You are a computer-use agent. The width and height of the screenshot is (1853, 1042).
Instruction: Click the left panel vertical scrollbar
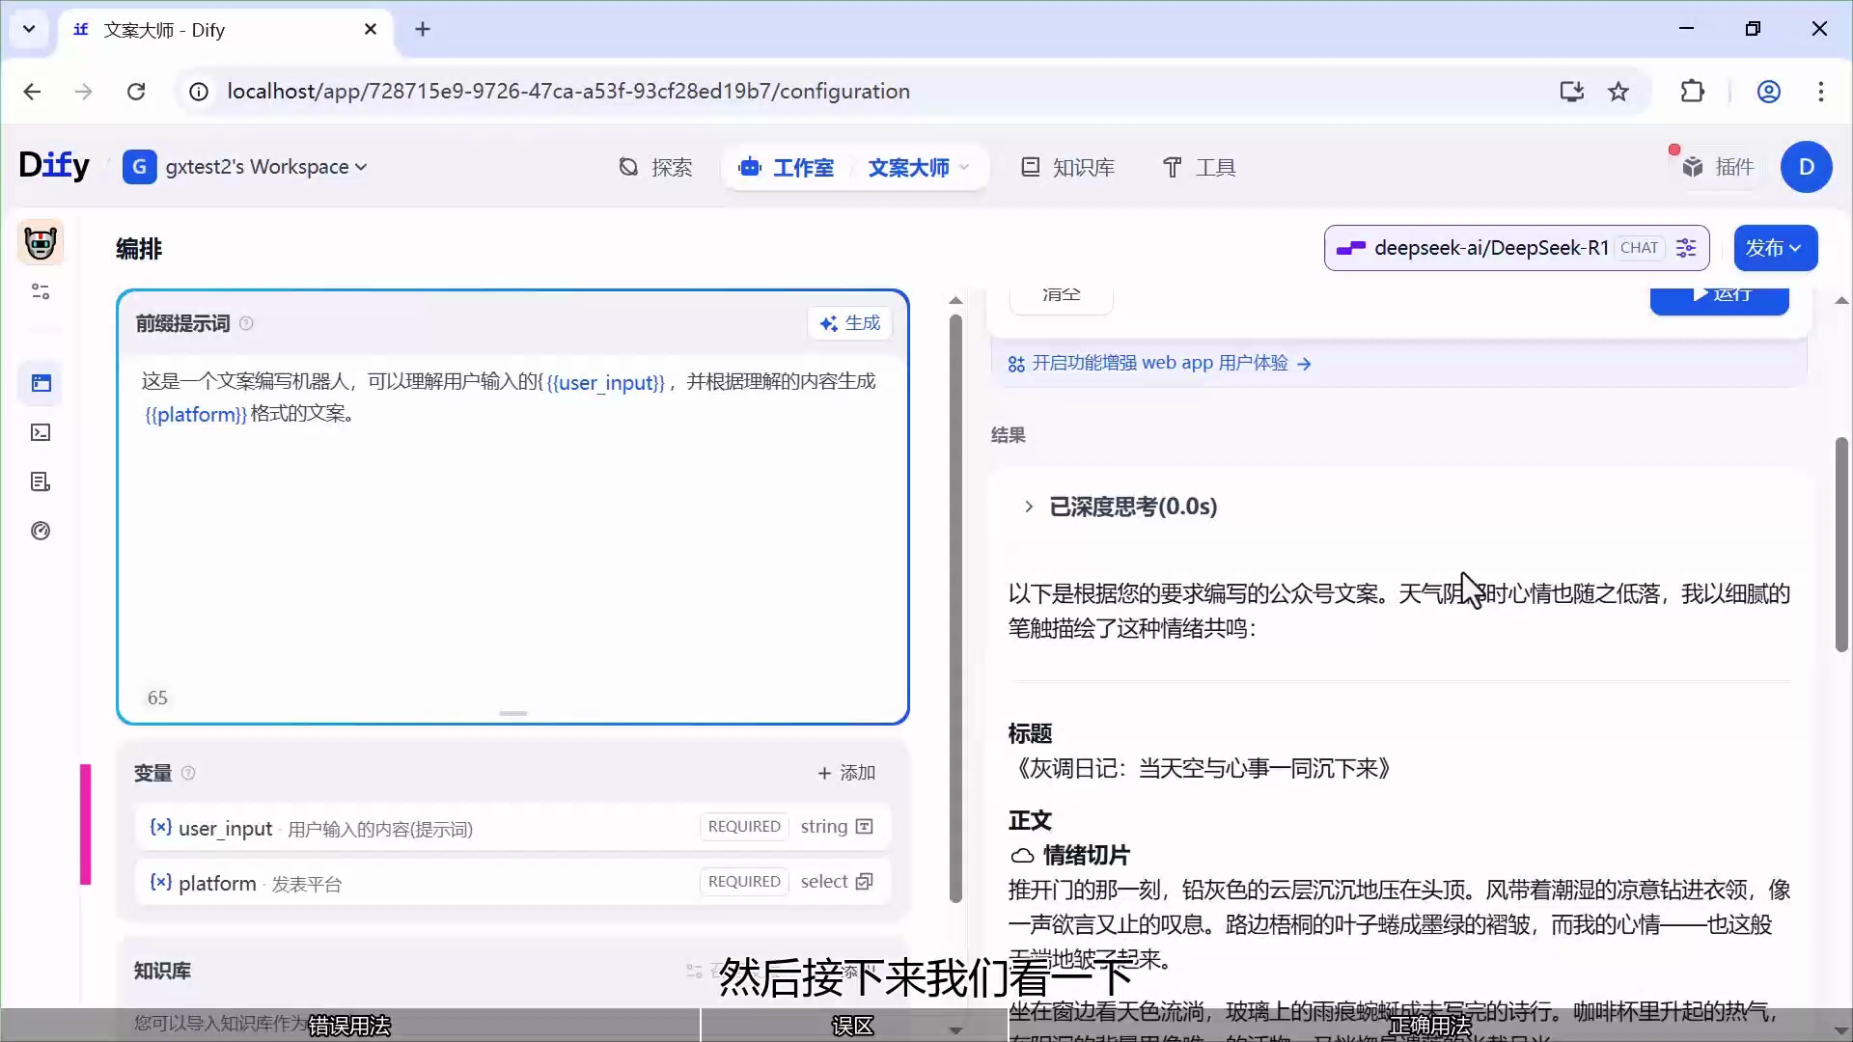tap(955, 608)
